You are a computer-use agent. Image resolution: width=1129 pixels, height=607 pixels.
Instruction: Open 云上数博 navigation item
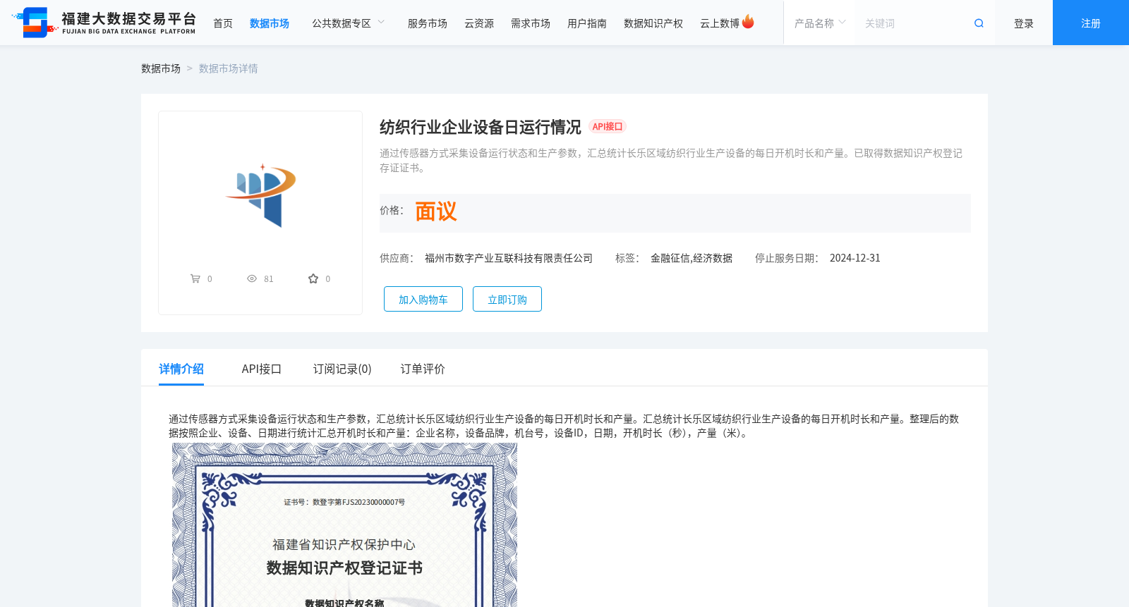click(720, 23)
